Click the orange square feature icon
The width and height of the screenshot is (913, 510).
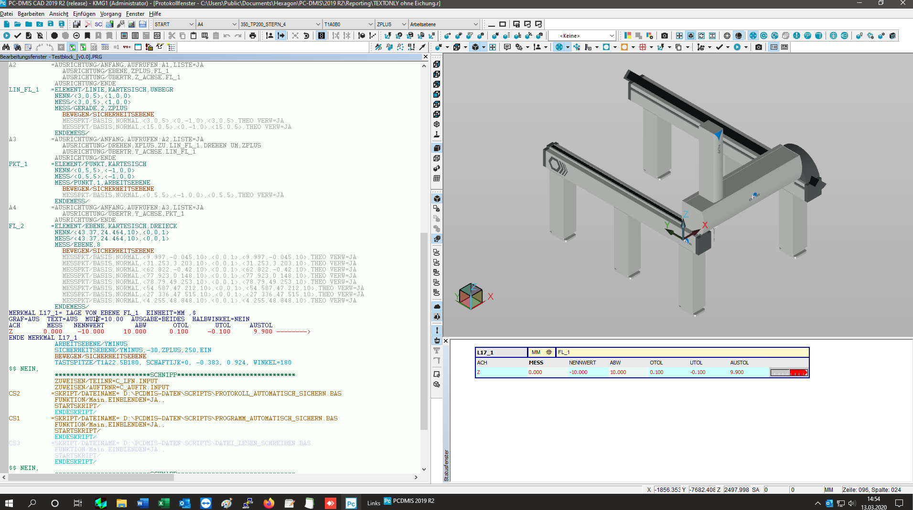[x=624, y=47]
